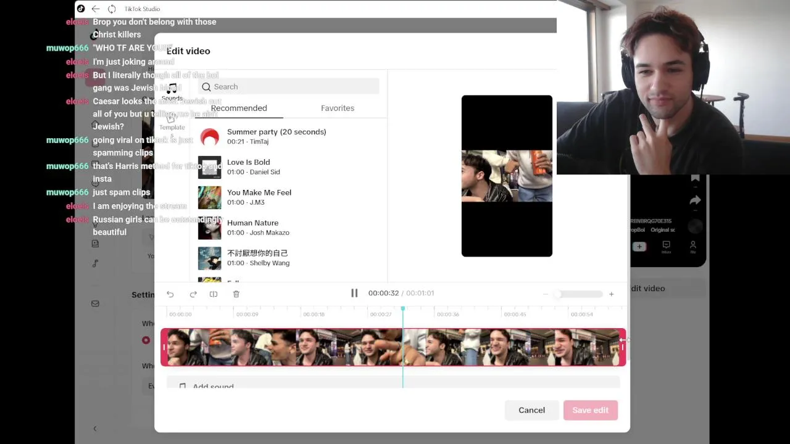The width and height of the screenshot is (790, 444).
Task: Click the teal playhead marker
Action: tap(403, 308)
